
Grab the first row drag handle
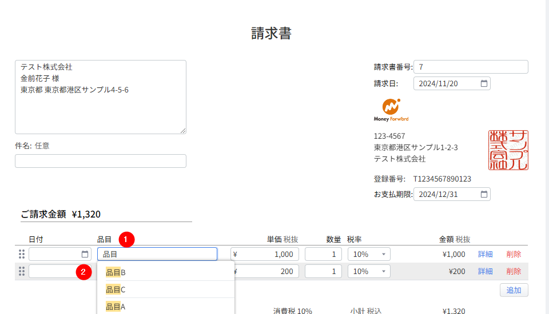22,254
